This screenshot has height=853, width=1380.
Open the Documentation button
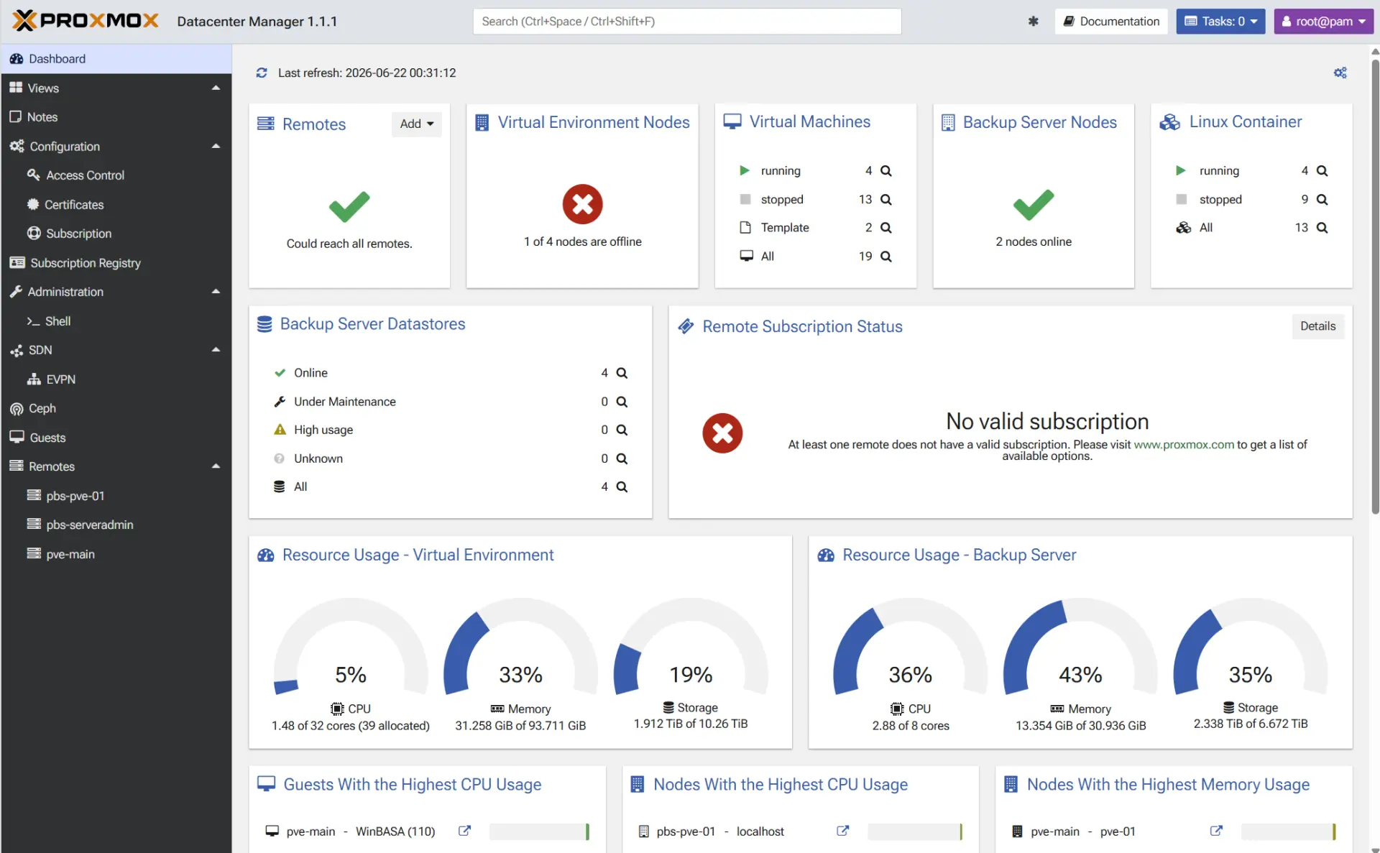coord(1111,22)
